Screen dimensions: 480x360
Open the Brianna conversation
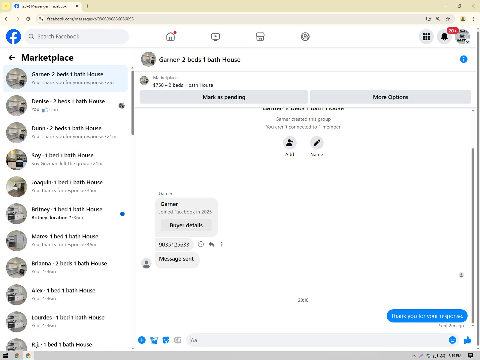(65, 268)
